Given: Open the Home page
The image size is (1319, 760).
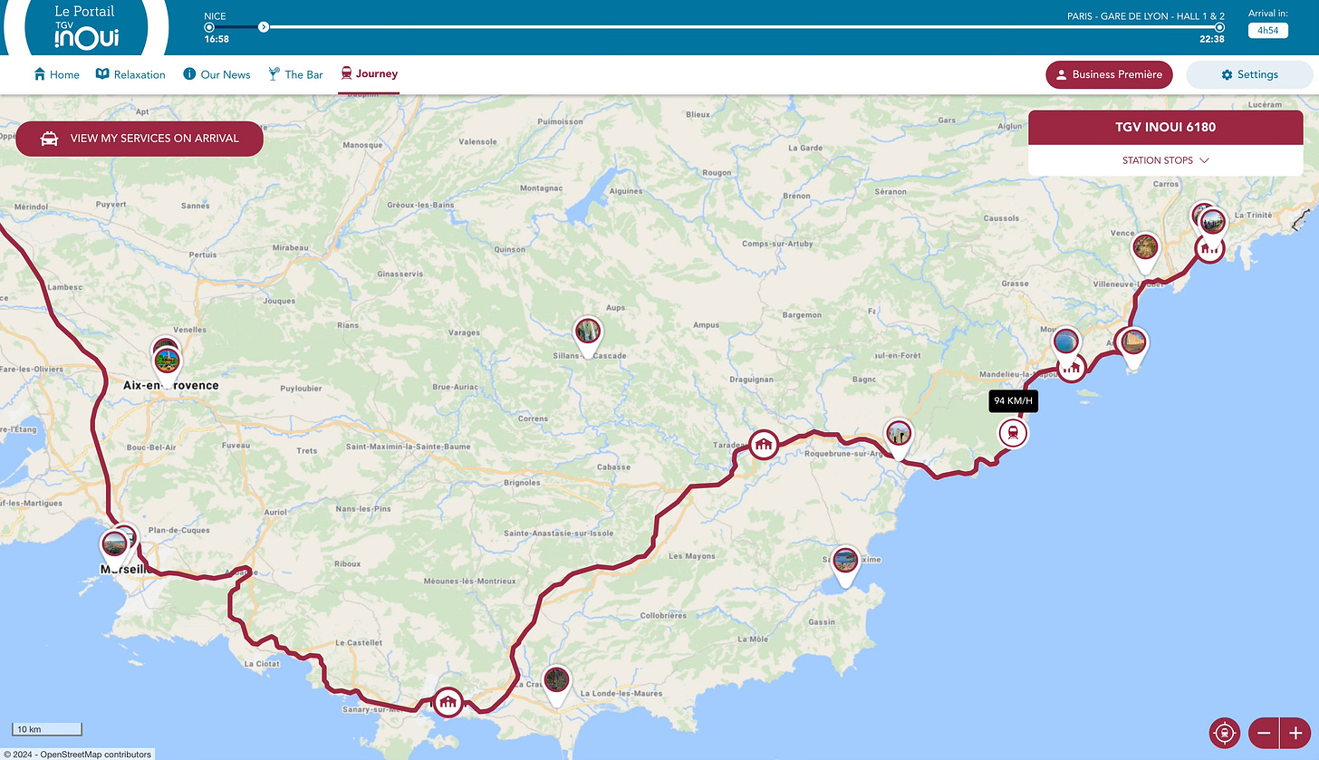Looking at the screenshot, I should click(x=56, y=74).
